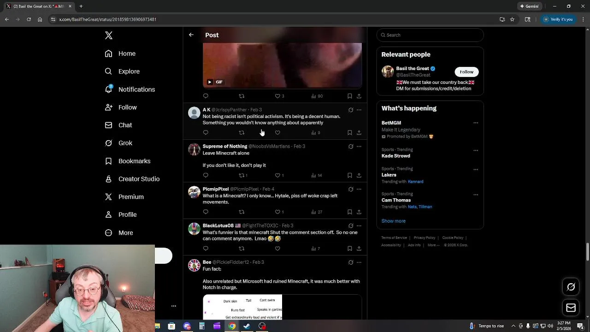590x332 pixels.
Task: Reply to Supreme of Nothing's comment
Action: [x=206, y=175]
